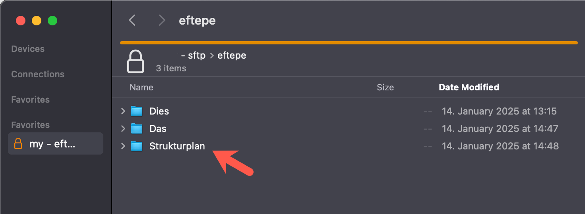Select the Connections sidebar section

pyautogui.click(x=38, y=75)
